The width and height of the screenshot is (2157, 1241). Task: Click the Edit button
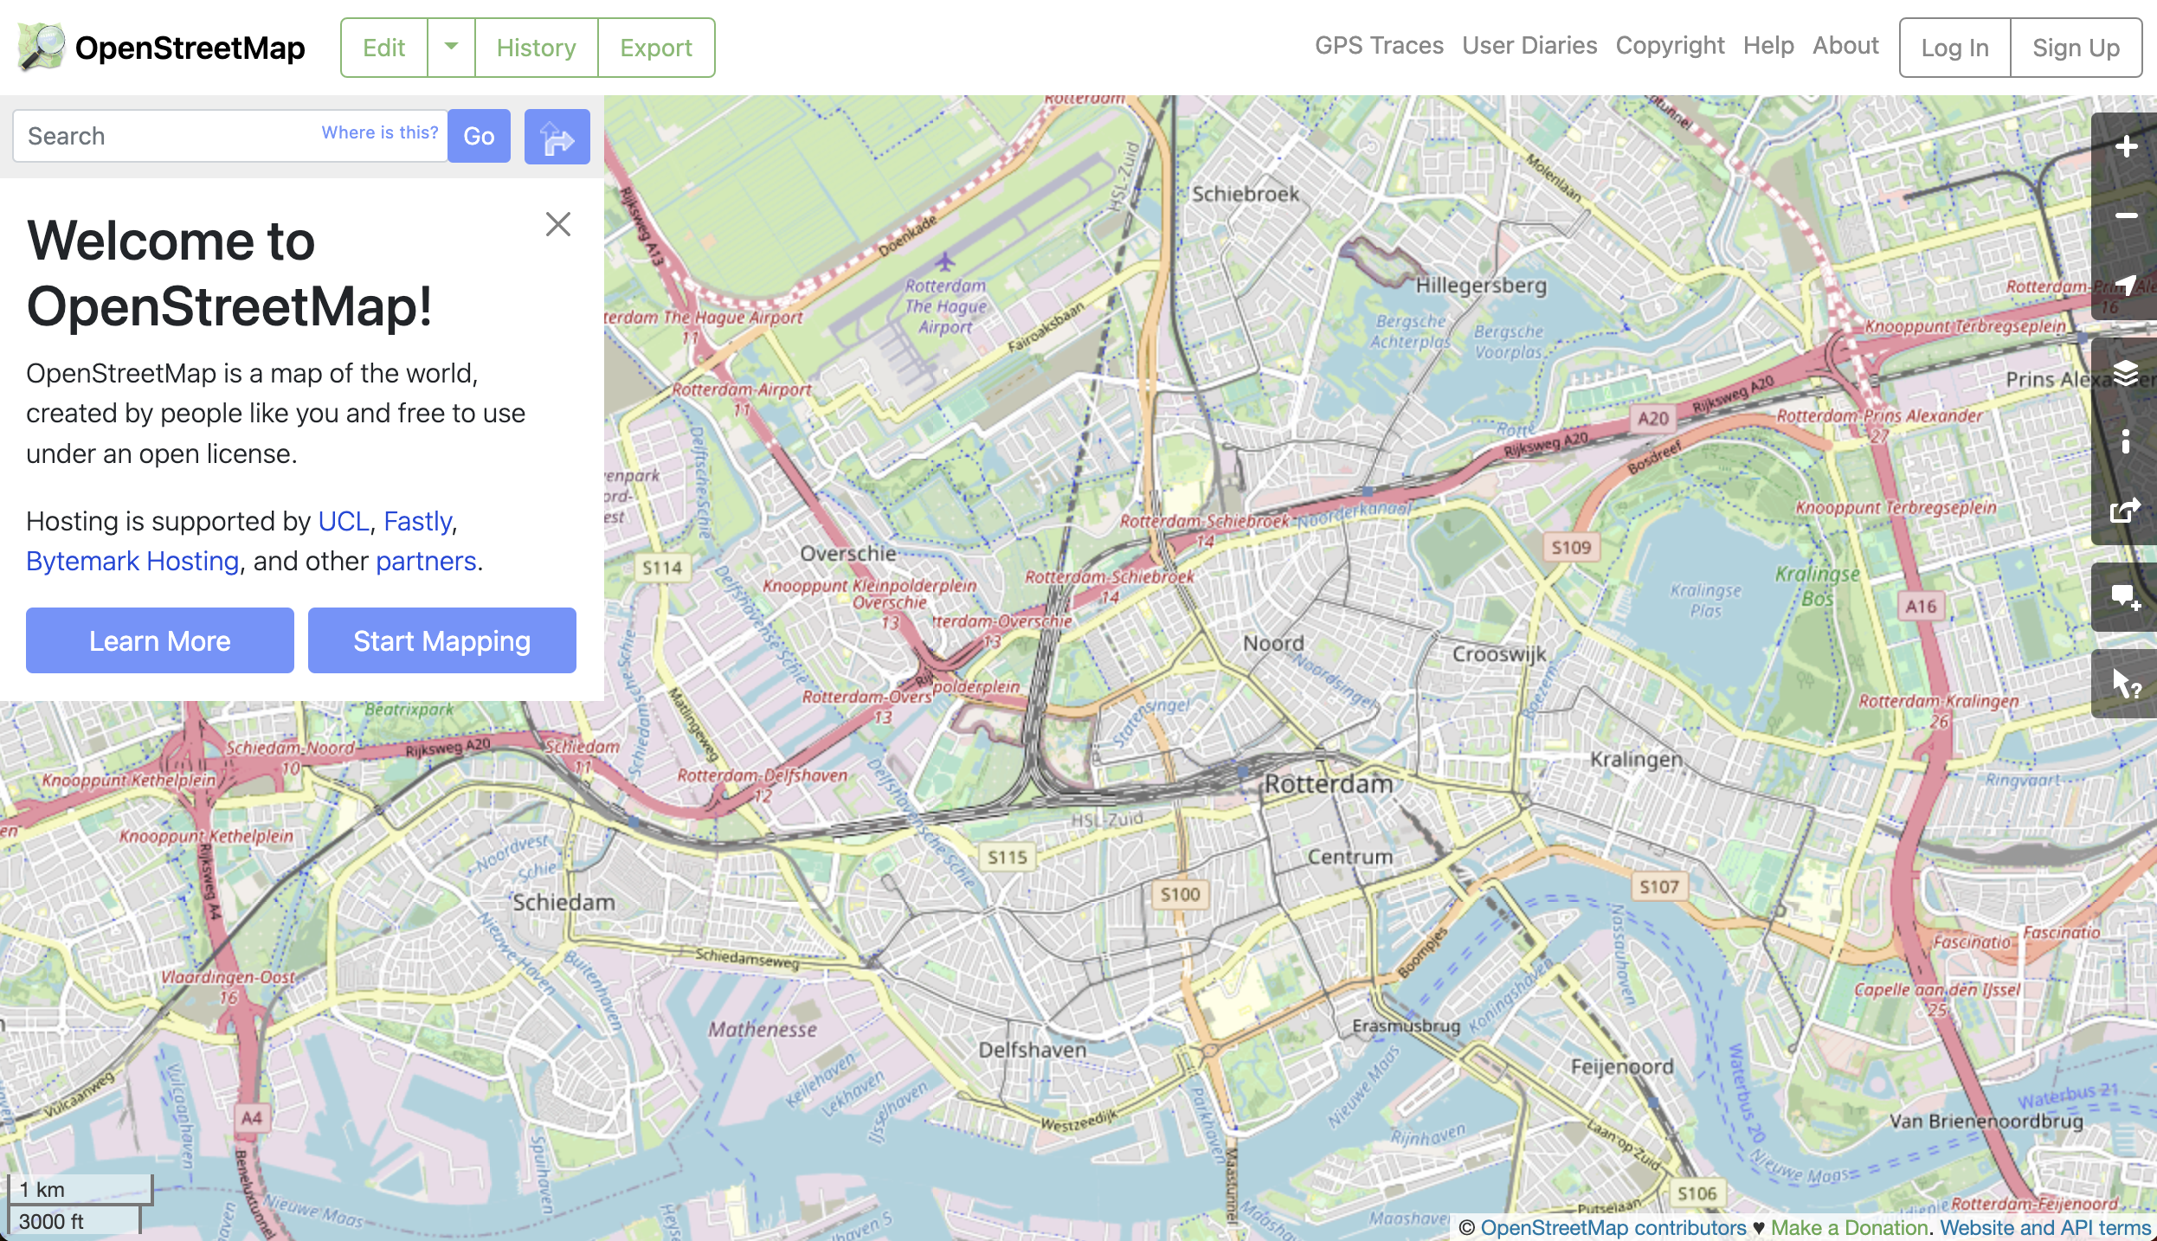tap(383, 48)
